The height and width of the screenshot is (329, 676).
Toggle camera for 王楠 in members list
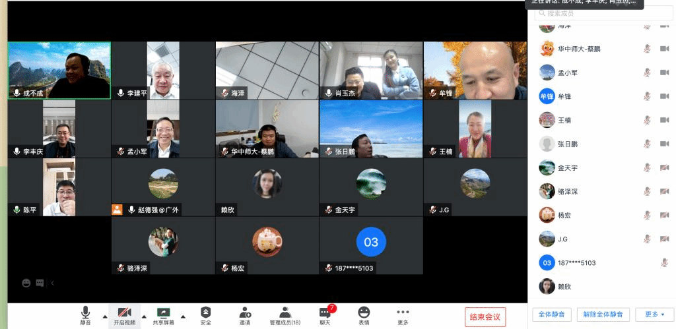point(665,120)
